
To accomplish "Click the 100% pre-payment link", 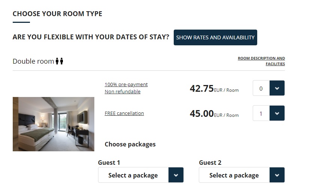I will 126,84.
